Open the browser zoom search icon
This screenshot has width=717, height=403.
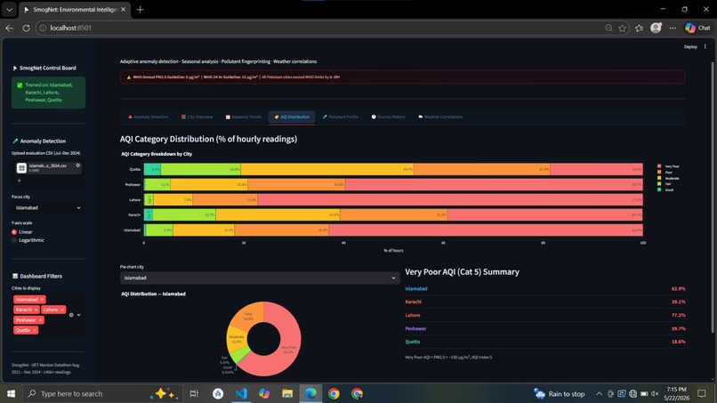[x=608, y=28]
